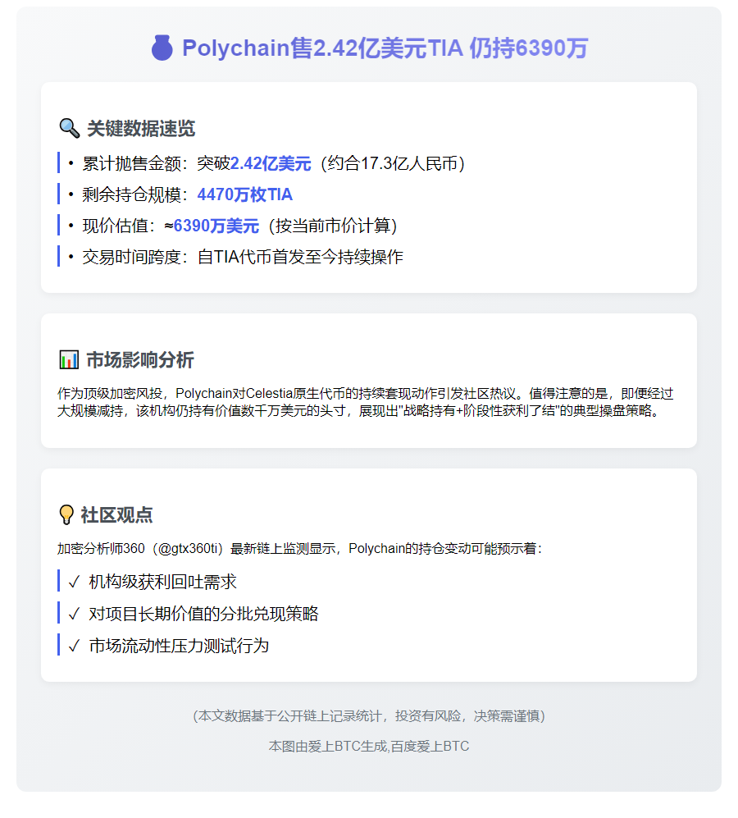738x818 pixels.
Task: Click the paragraph line starting '作为顶级加密风投'
Action: [365, 393]
